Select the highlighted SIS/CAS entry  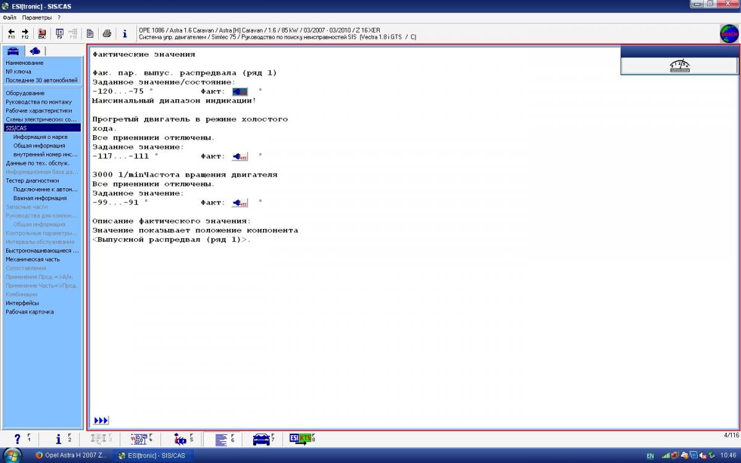click(x=42, y=128)
